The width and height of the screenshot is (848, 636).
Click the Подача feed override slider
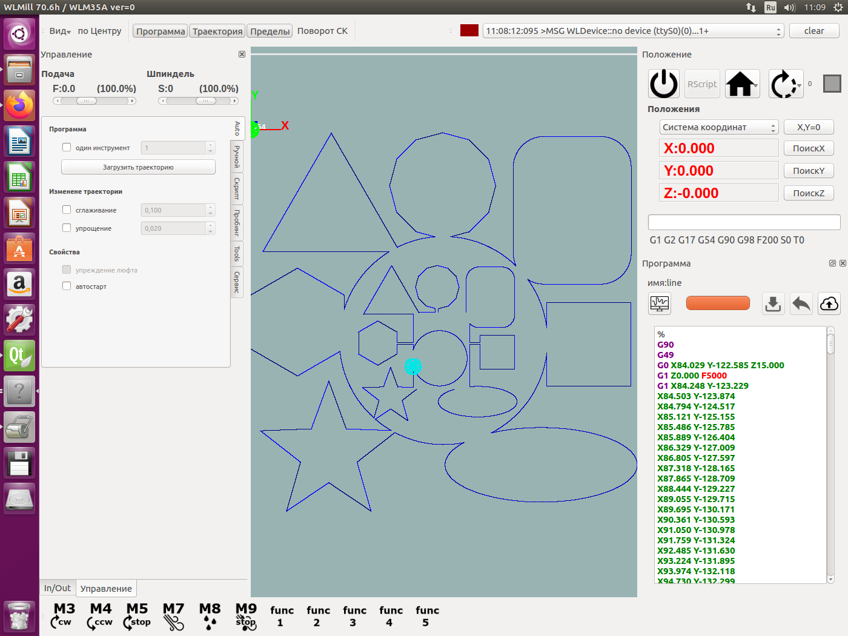[94, 101]
